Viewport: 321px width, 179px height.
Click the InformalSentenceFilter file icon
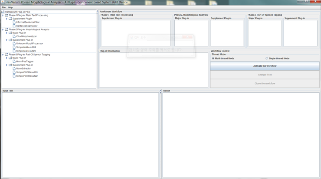tap(14, 22)
